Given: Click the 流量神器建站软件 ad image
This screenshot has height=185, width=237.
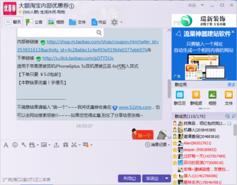Looking at the screenshot, I should pos(204,54).
